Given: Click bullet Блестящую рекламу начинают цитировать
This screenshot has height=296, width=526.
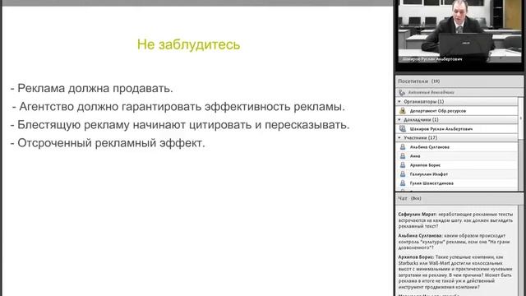Looking at the screenshot, I should click(x=180, y=125).
